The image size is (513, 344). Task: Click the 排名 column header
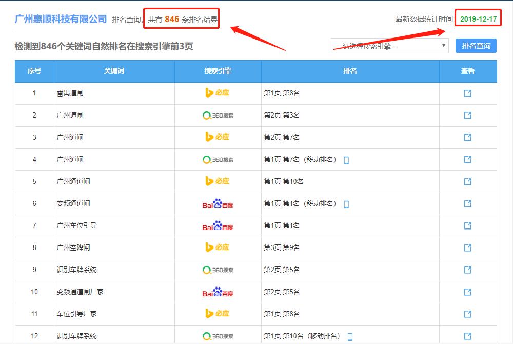coord(350,71)
